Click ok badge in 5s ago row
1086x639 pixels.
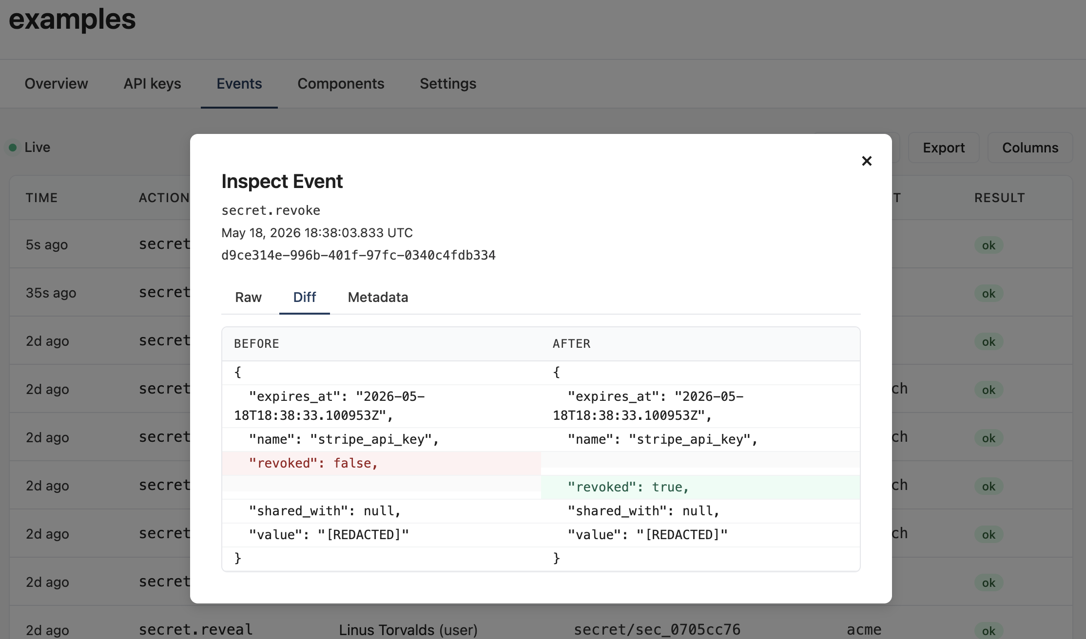click(989, 245)
